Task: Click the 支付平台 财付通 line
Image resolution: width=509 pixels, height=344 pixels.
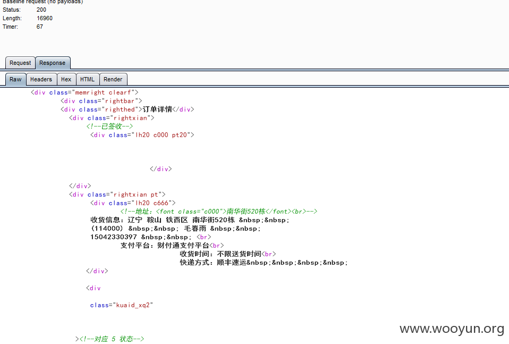Action: click(172, 245)
